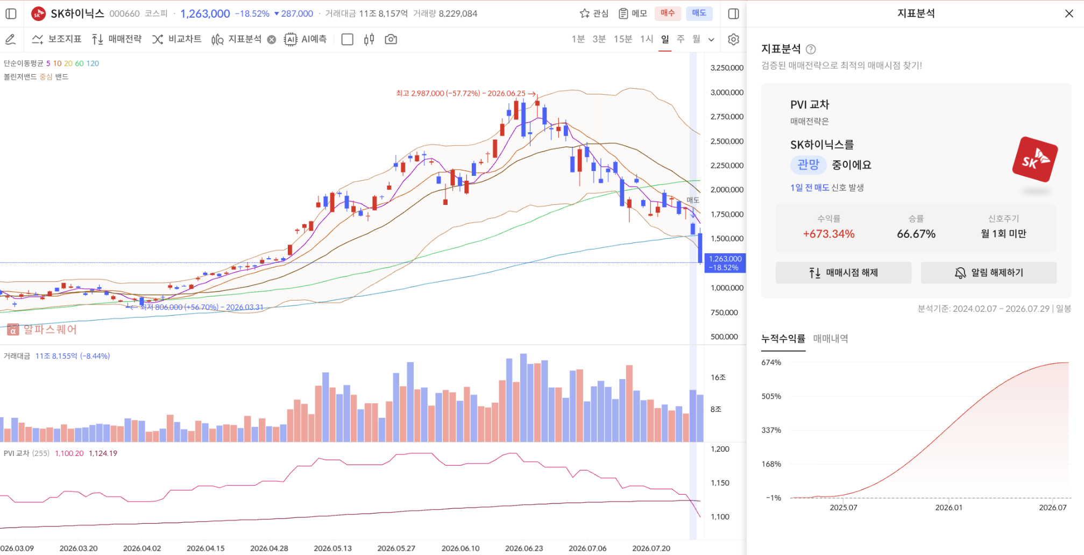
Task: Click the 매수 buy button
Action: point(668,13)
